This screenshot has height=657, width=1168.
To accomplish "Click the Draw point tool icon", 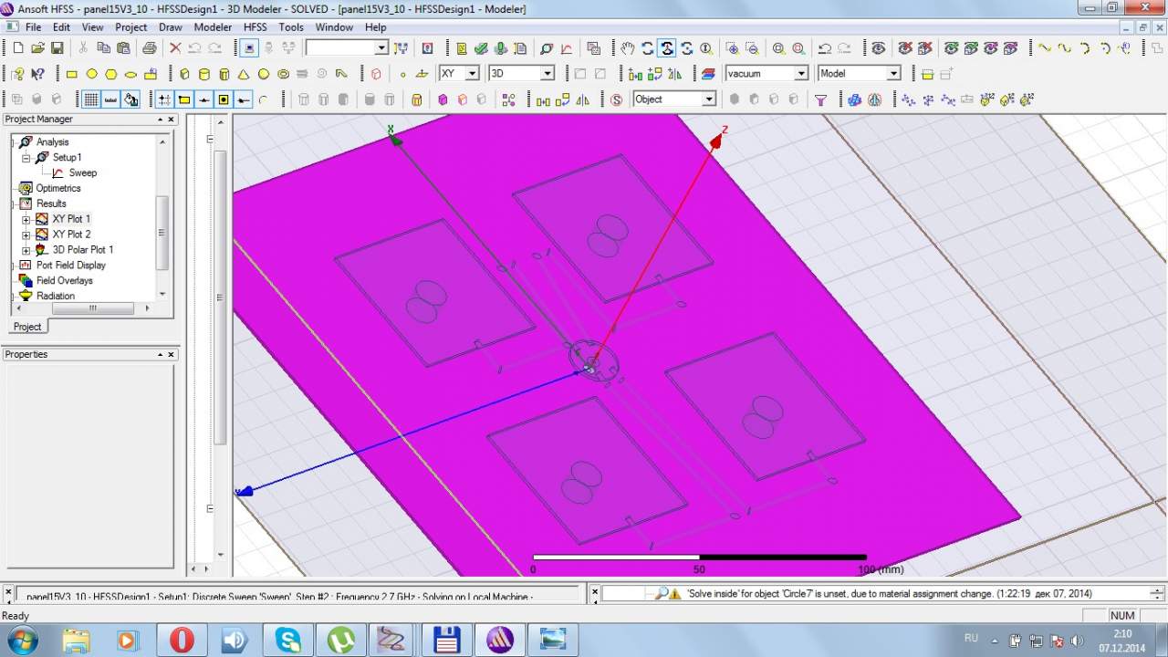I will click(x=402, y=74).
